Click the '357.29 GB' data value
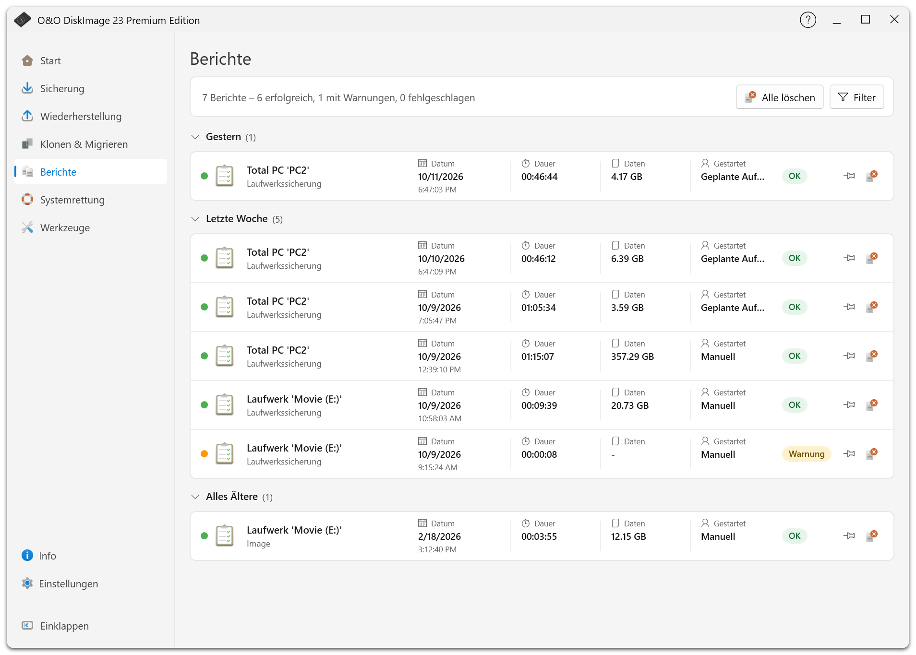This screenshot has width=916, height=655. [x=632, y=357]
